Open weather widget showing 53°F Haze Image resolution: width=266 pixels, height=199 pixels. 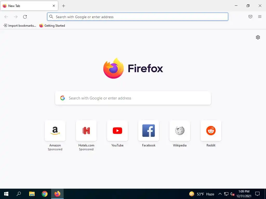click(x=202, y=194)
